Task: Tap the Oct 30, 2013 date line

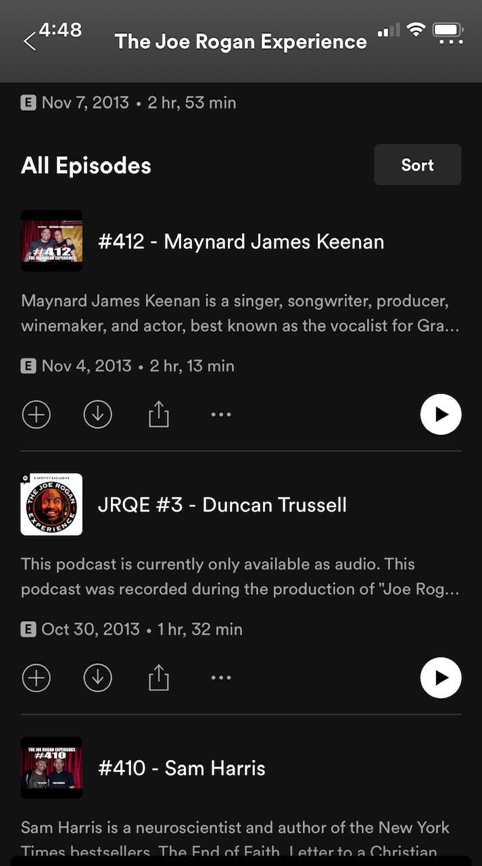Action: coord(142,629)
